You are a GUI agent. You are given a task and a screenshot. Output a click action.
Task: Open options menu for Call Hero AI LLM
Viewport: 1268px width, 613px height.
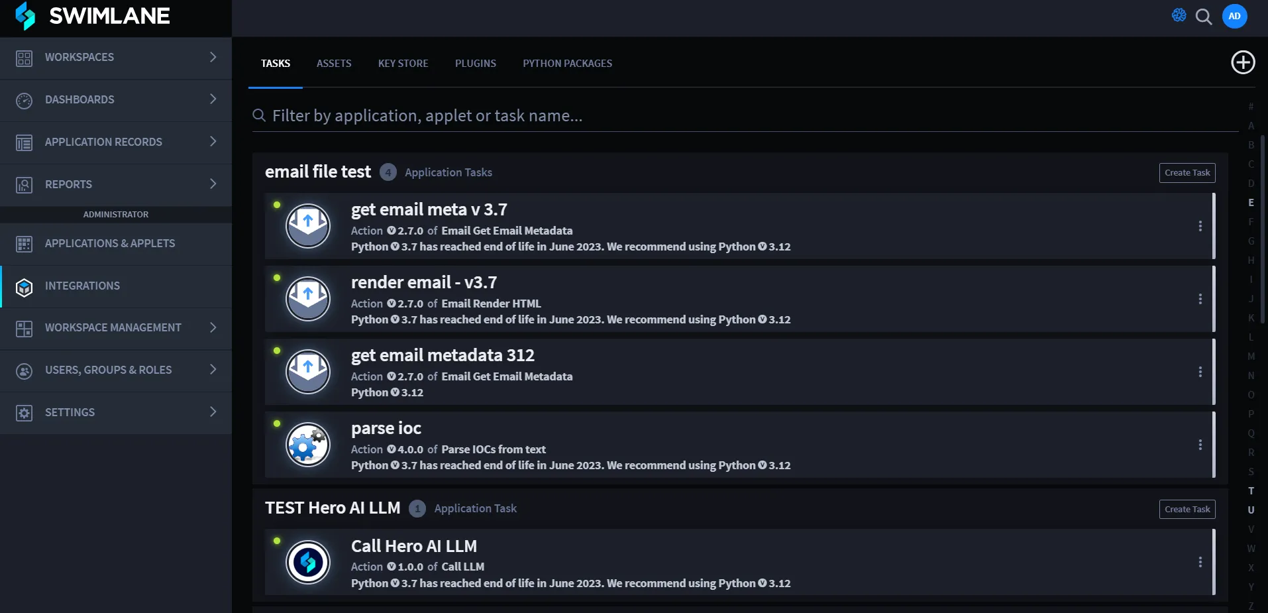click(x=1200, y=562)
